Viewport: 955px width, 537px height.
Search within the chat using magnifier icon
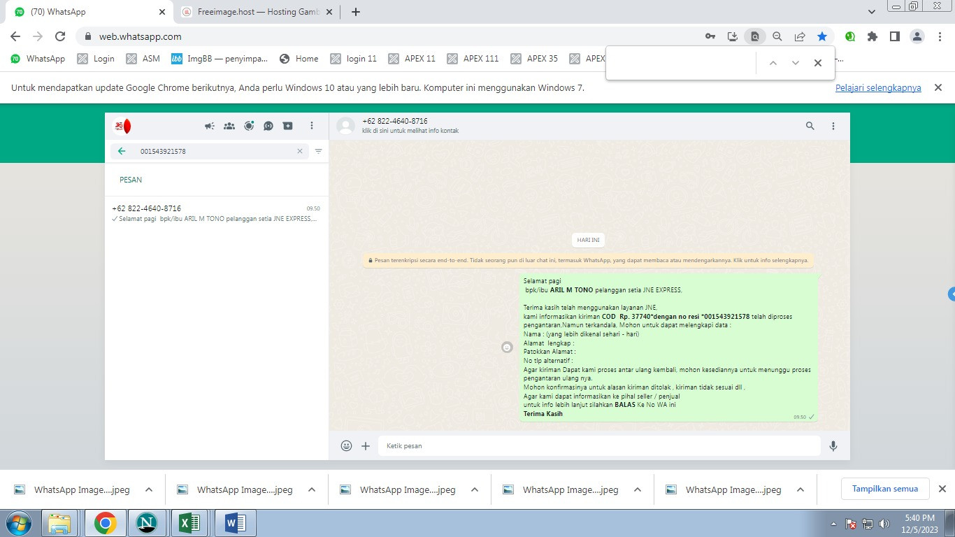coord(810,126)
